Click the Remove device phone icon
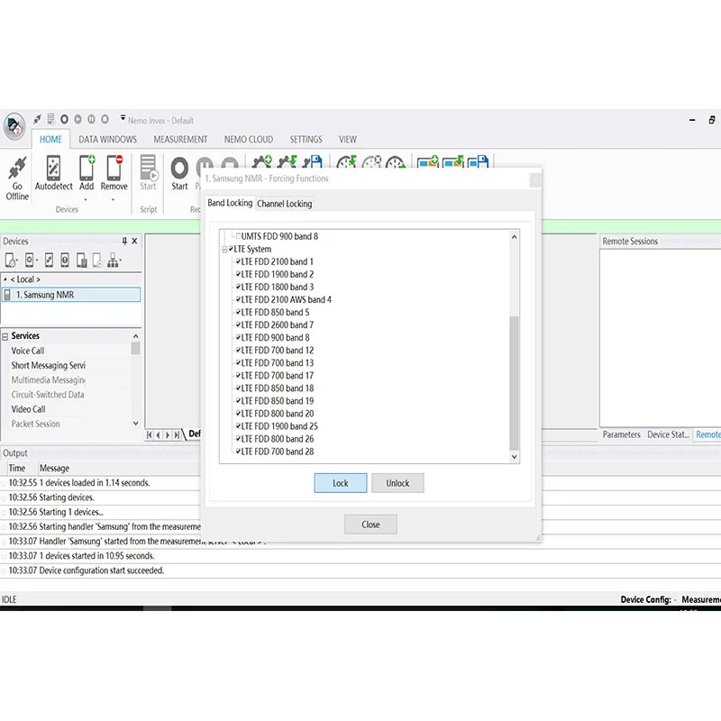Screen dimensions: 721x721 [x=114, y=168]
